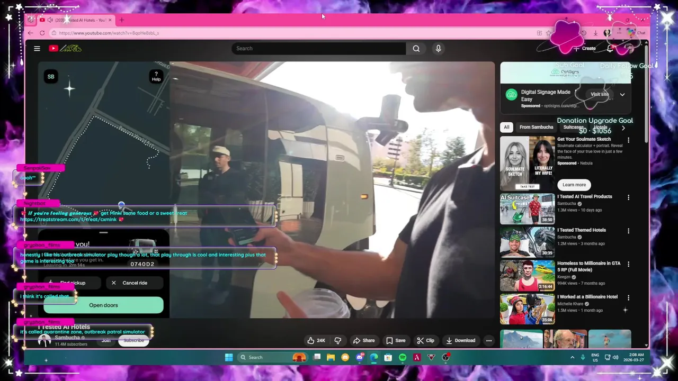
Task: Click the Michelle Khare channel name
Action: [570, 304]
